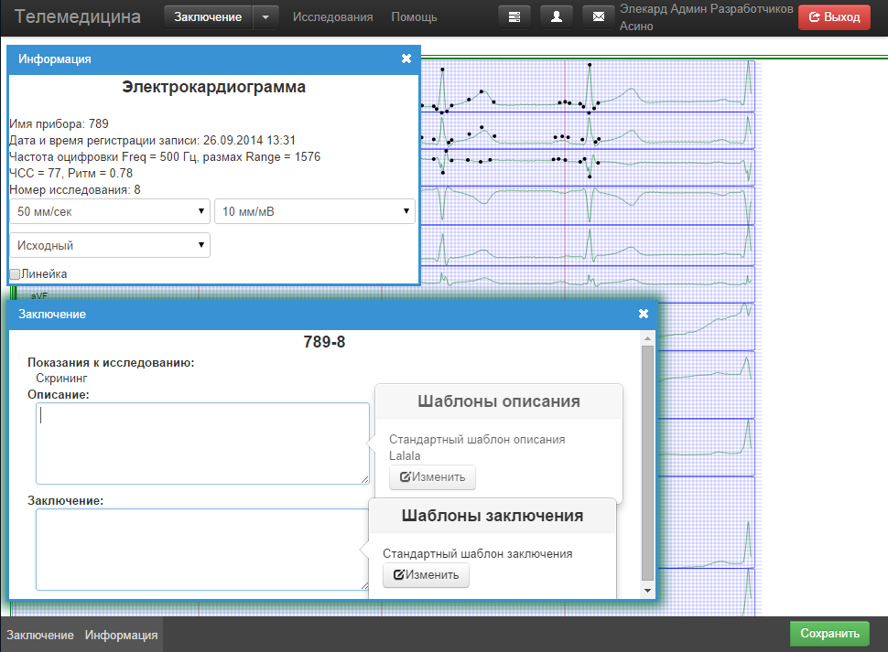Image resolution: width=888 pixels, height=652 pixels.
Task: Click the Шаблоны описания heading
Action: pos(499,401)
